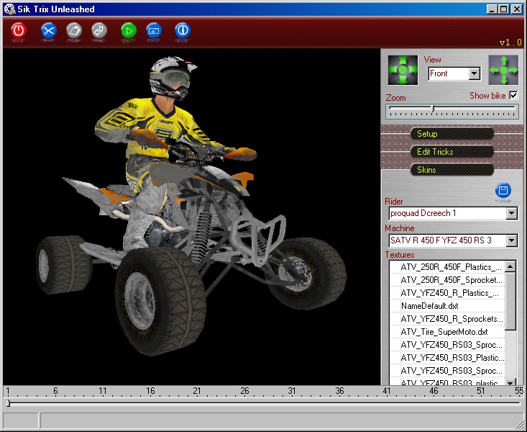Select texture ATV_Tire_SuperMoto.dxt
The image size is (527, 432).
coord(448,332)
